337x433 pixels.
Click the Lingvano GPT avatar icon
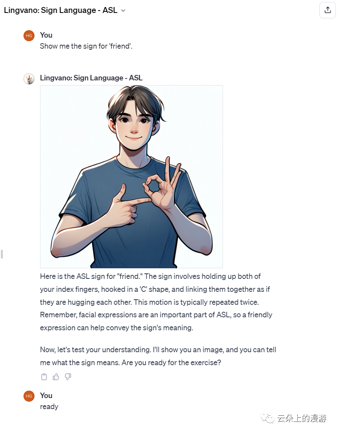click(29, 79)
